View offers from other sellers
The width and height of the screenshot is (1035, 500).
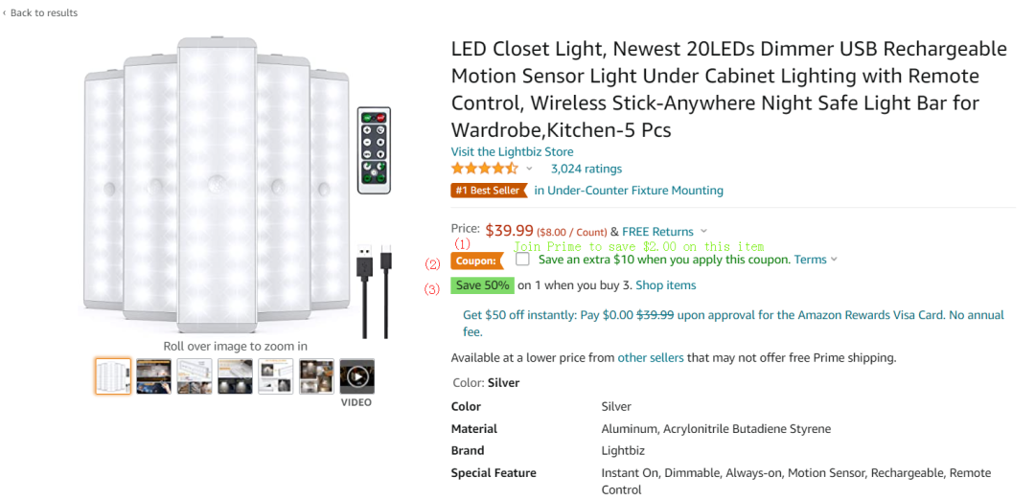[x=651, y=357]
